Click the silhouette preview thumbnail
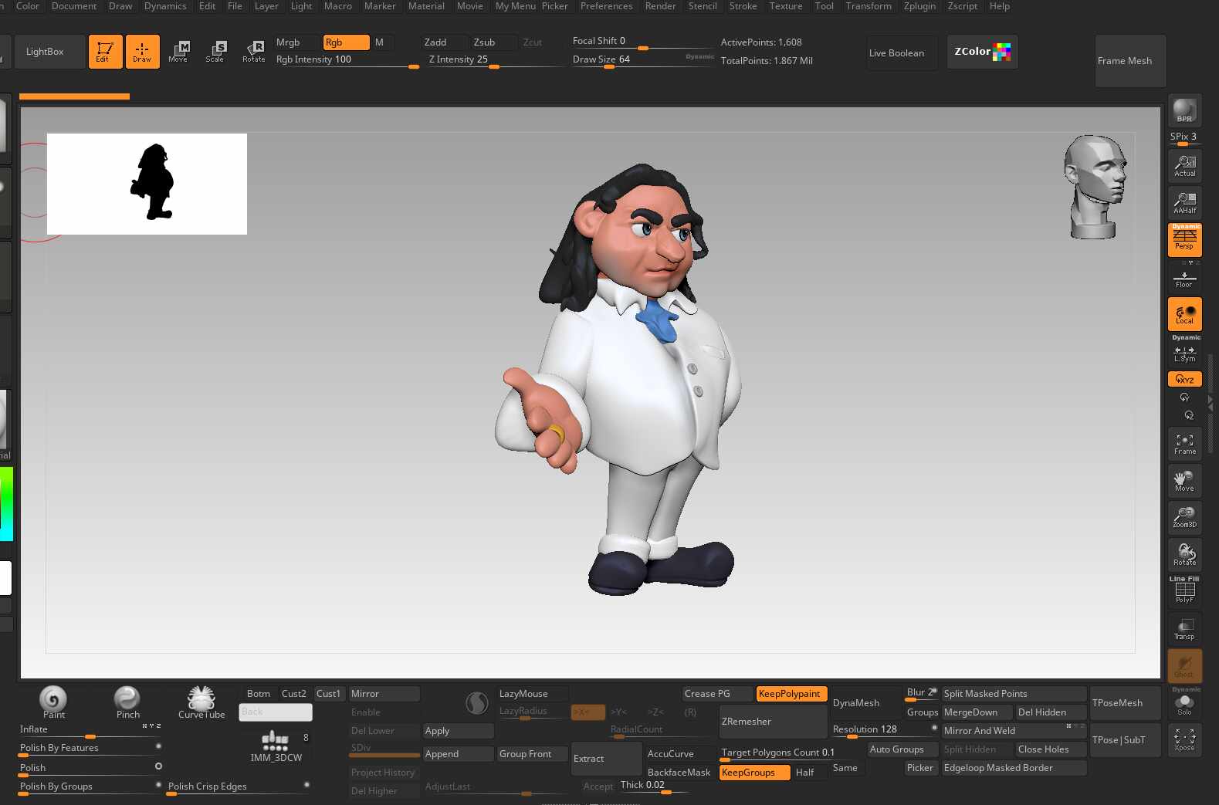The image size is (1219, 805). tap(147, 184)
